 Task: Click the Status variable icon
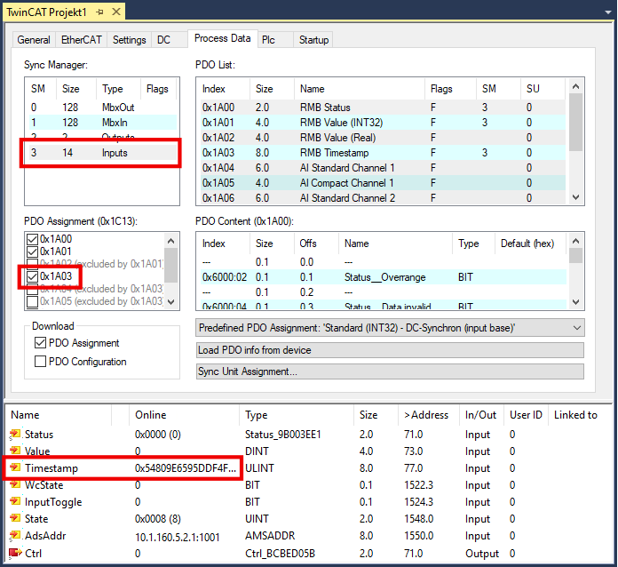point(15,434)
